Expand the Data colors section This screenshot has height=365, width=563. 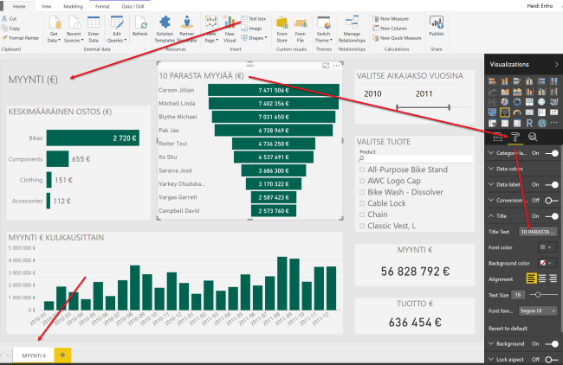(511, 169)
